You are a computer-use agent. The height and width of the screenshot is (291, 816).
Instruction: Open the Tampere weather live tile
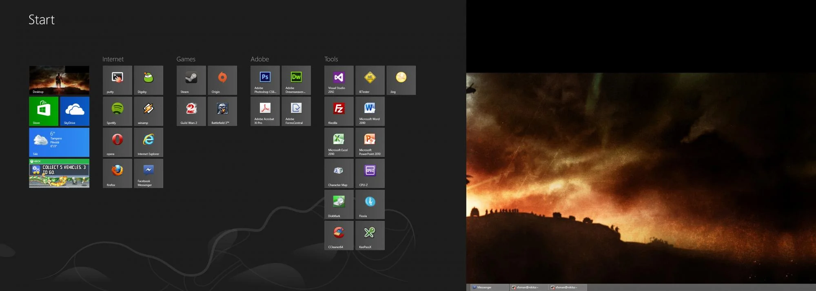[59, 142]
